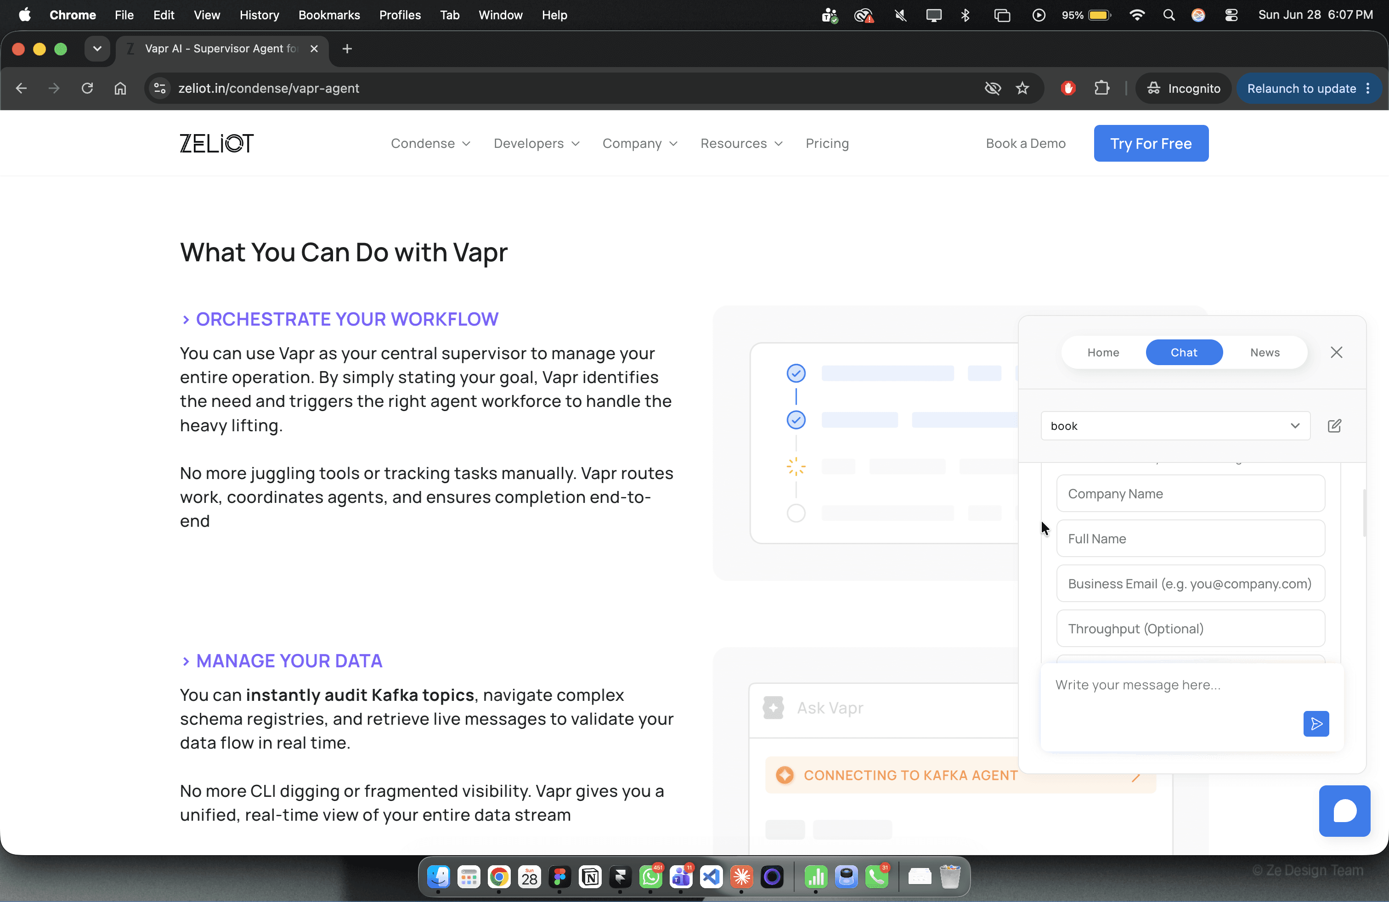Switch to the News tab in widget
Image resolution: width=1389 pixels, height=902 pixels.
1265,352
